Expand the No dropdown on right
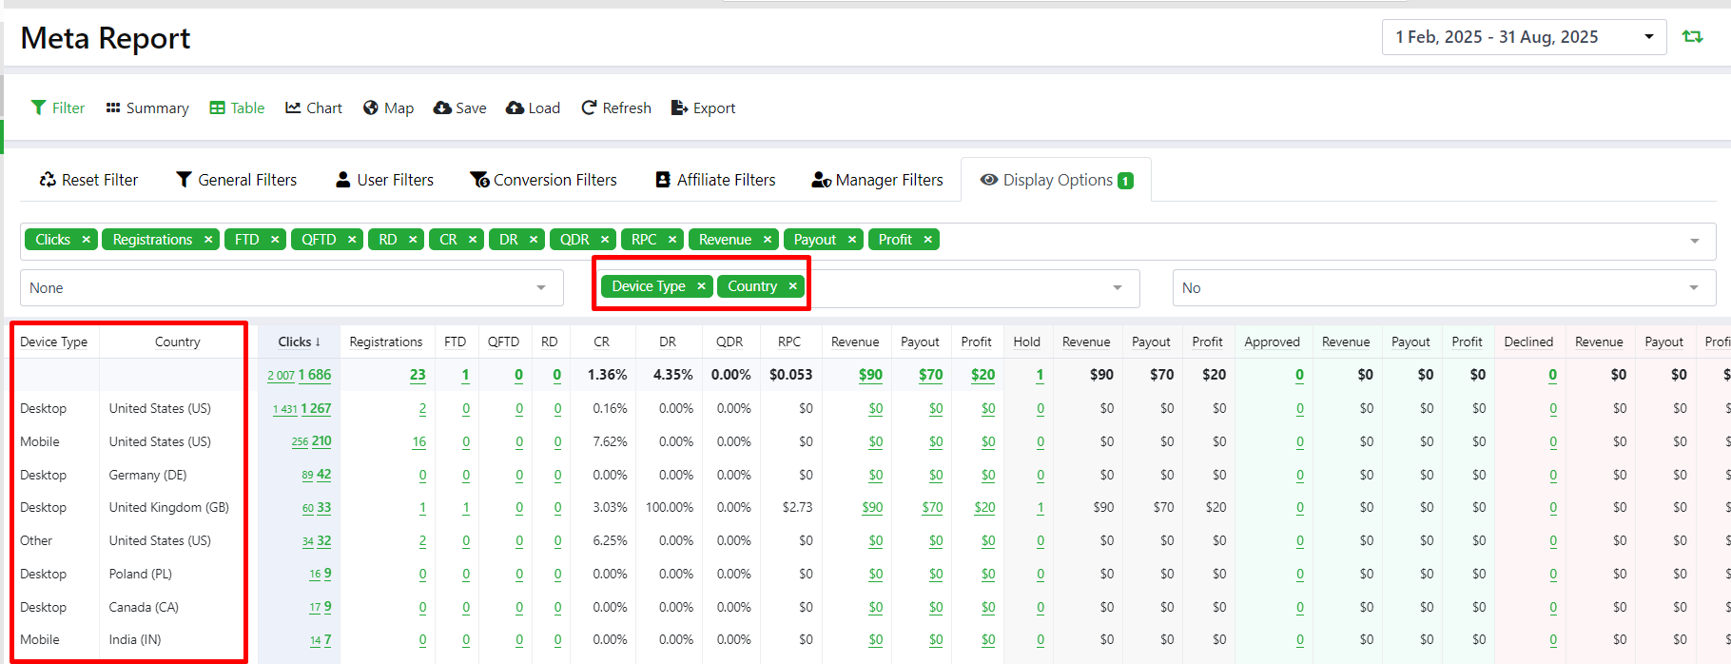Screen dimensions: 1731x664 click(1443, 288)
